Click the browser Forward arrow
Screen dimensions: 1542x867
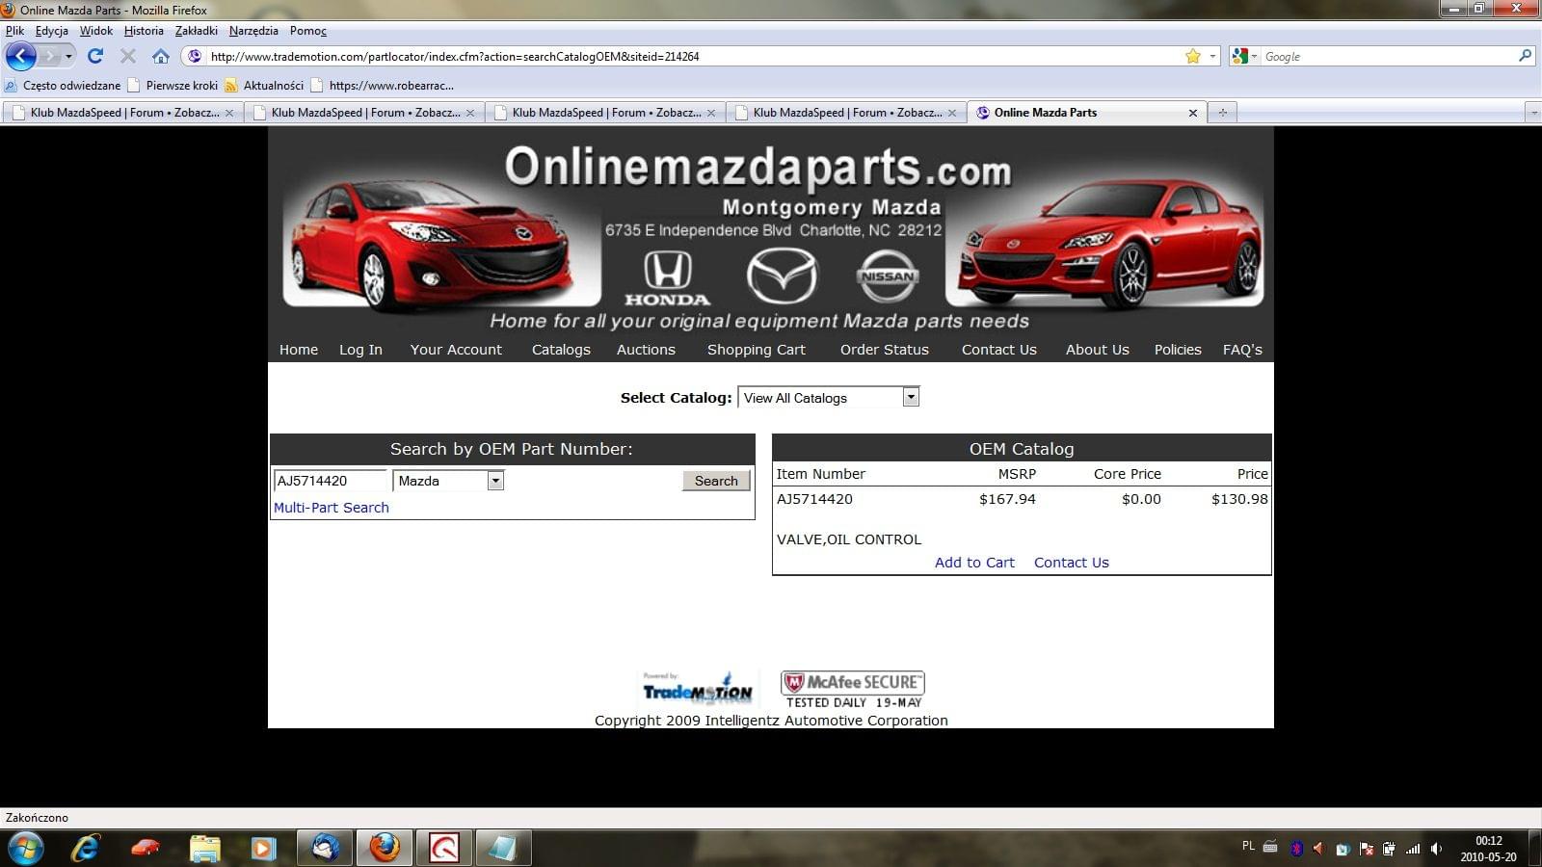point(48,56)
